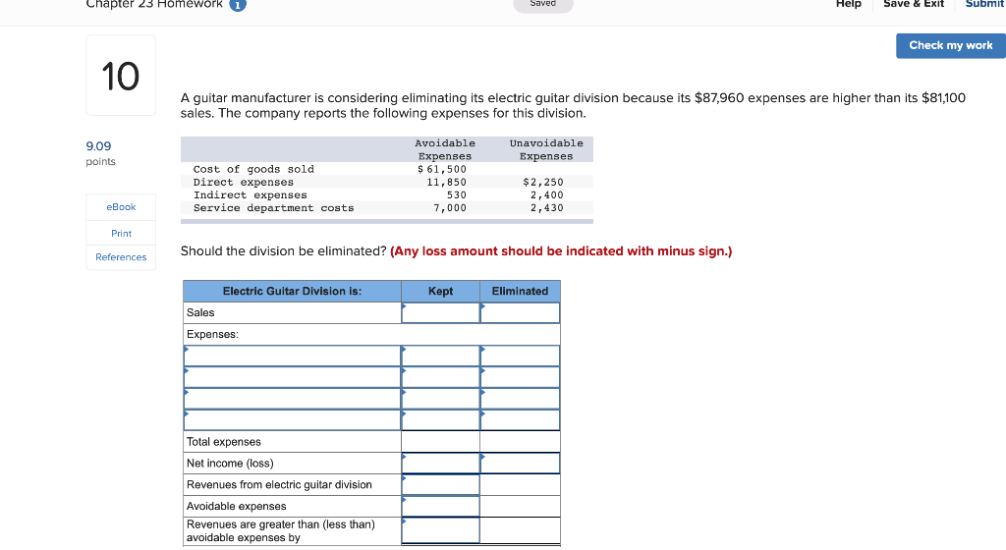Click the 9.09 points value
This screenshot has width=1006, height=550.
[x=98, y=146]
